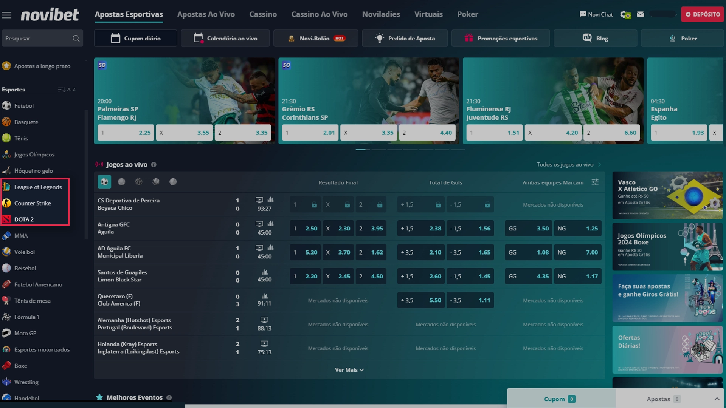The height and width of the screenshot is (408, 726).
Task: Switch to Apostas Ao Vivo tab
Action: tap(206, 14)
